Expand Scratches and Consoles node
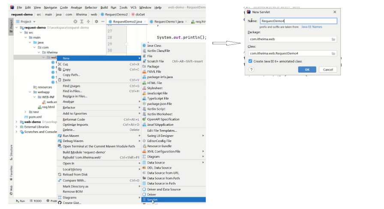 pos(17,132)
